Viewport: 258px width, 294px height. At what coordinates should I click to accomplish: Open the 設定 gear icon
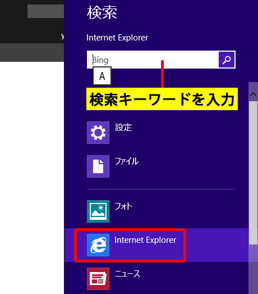[98, 133]
